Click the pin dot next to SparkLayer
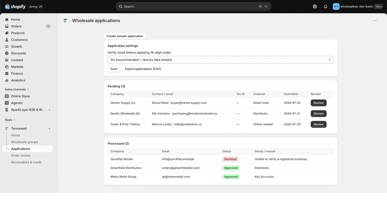Screen dimensions: 387x217 tap(49, 110)
